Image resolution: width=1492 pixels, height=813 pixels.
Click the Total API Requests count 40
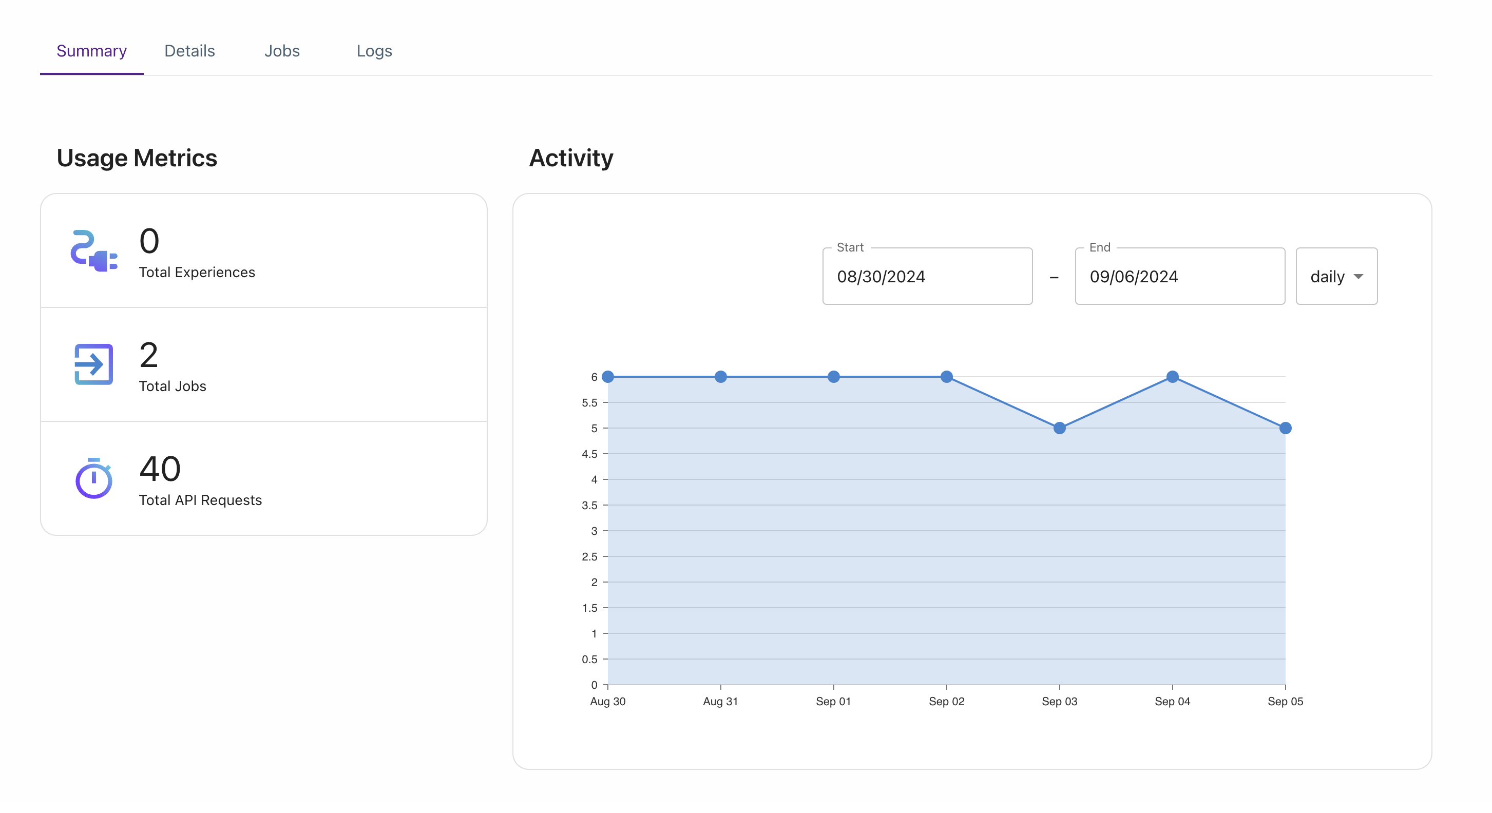160,469
